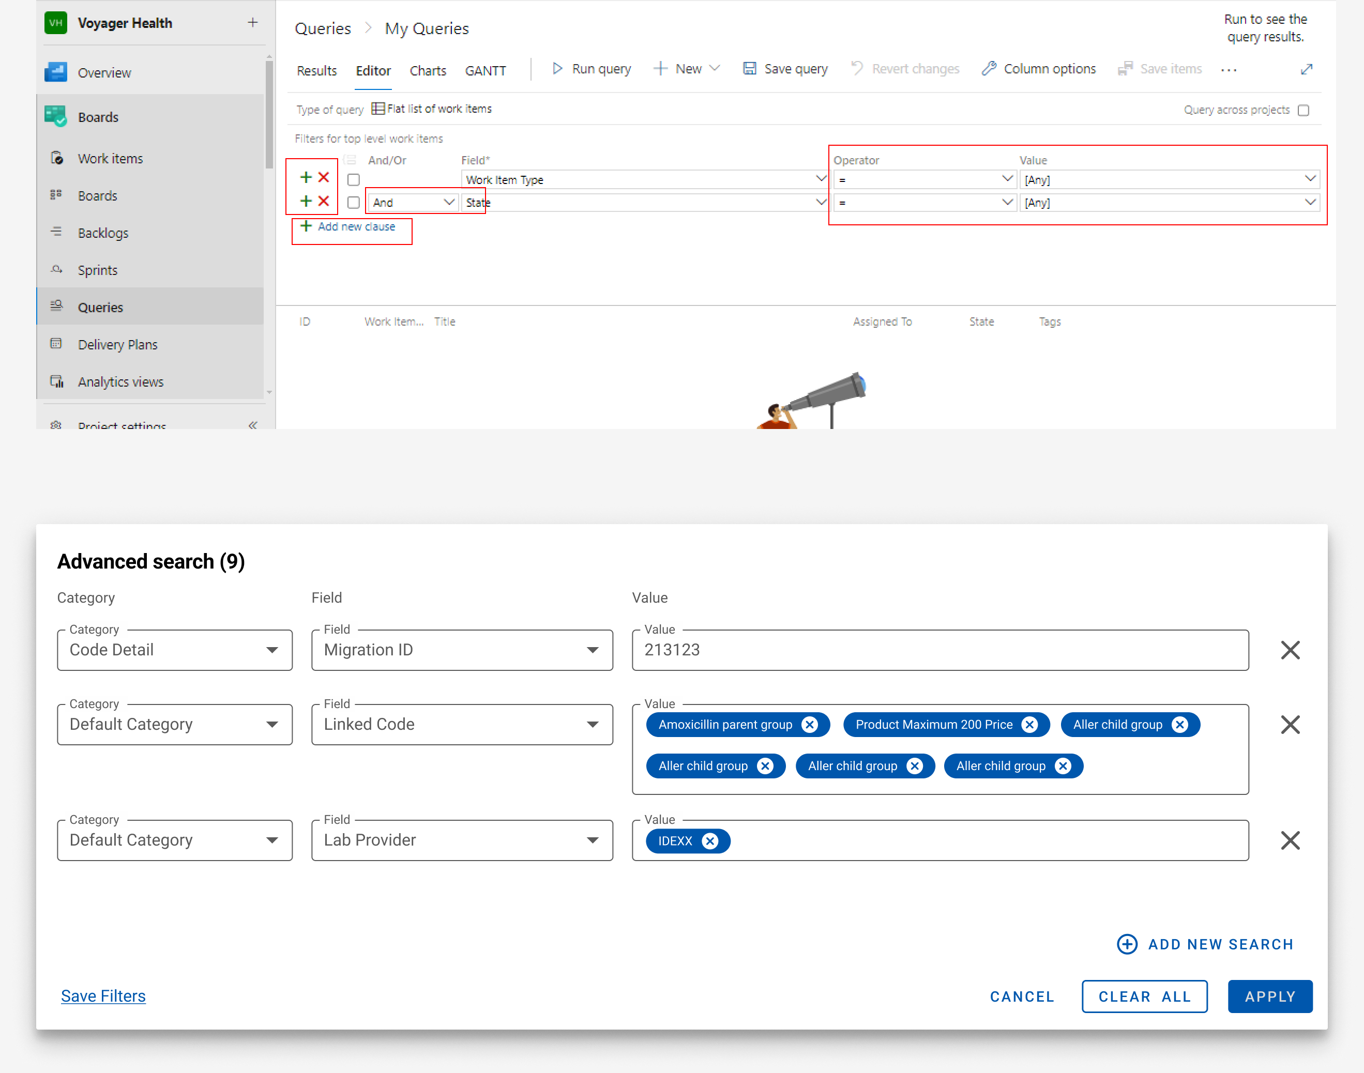This screenshot has width=1364, height=1073.
Task: Remove the Work Item Type clause
Action: (324, 177)
